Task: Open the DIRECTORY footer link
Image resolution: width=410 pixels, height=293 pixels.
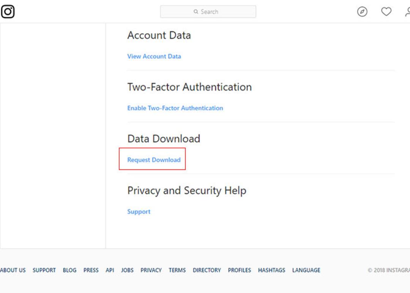Action: click(207, 270)
